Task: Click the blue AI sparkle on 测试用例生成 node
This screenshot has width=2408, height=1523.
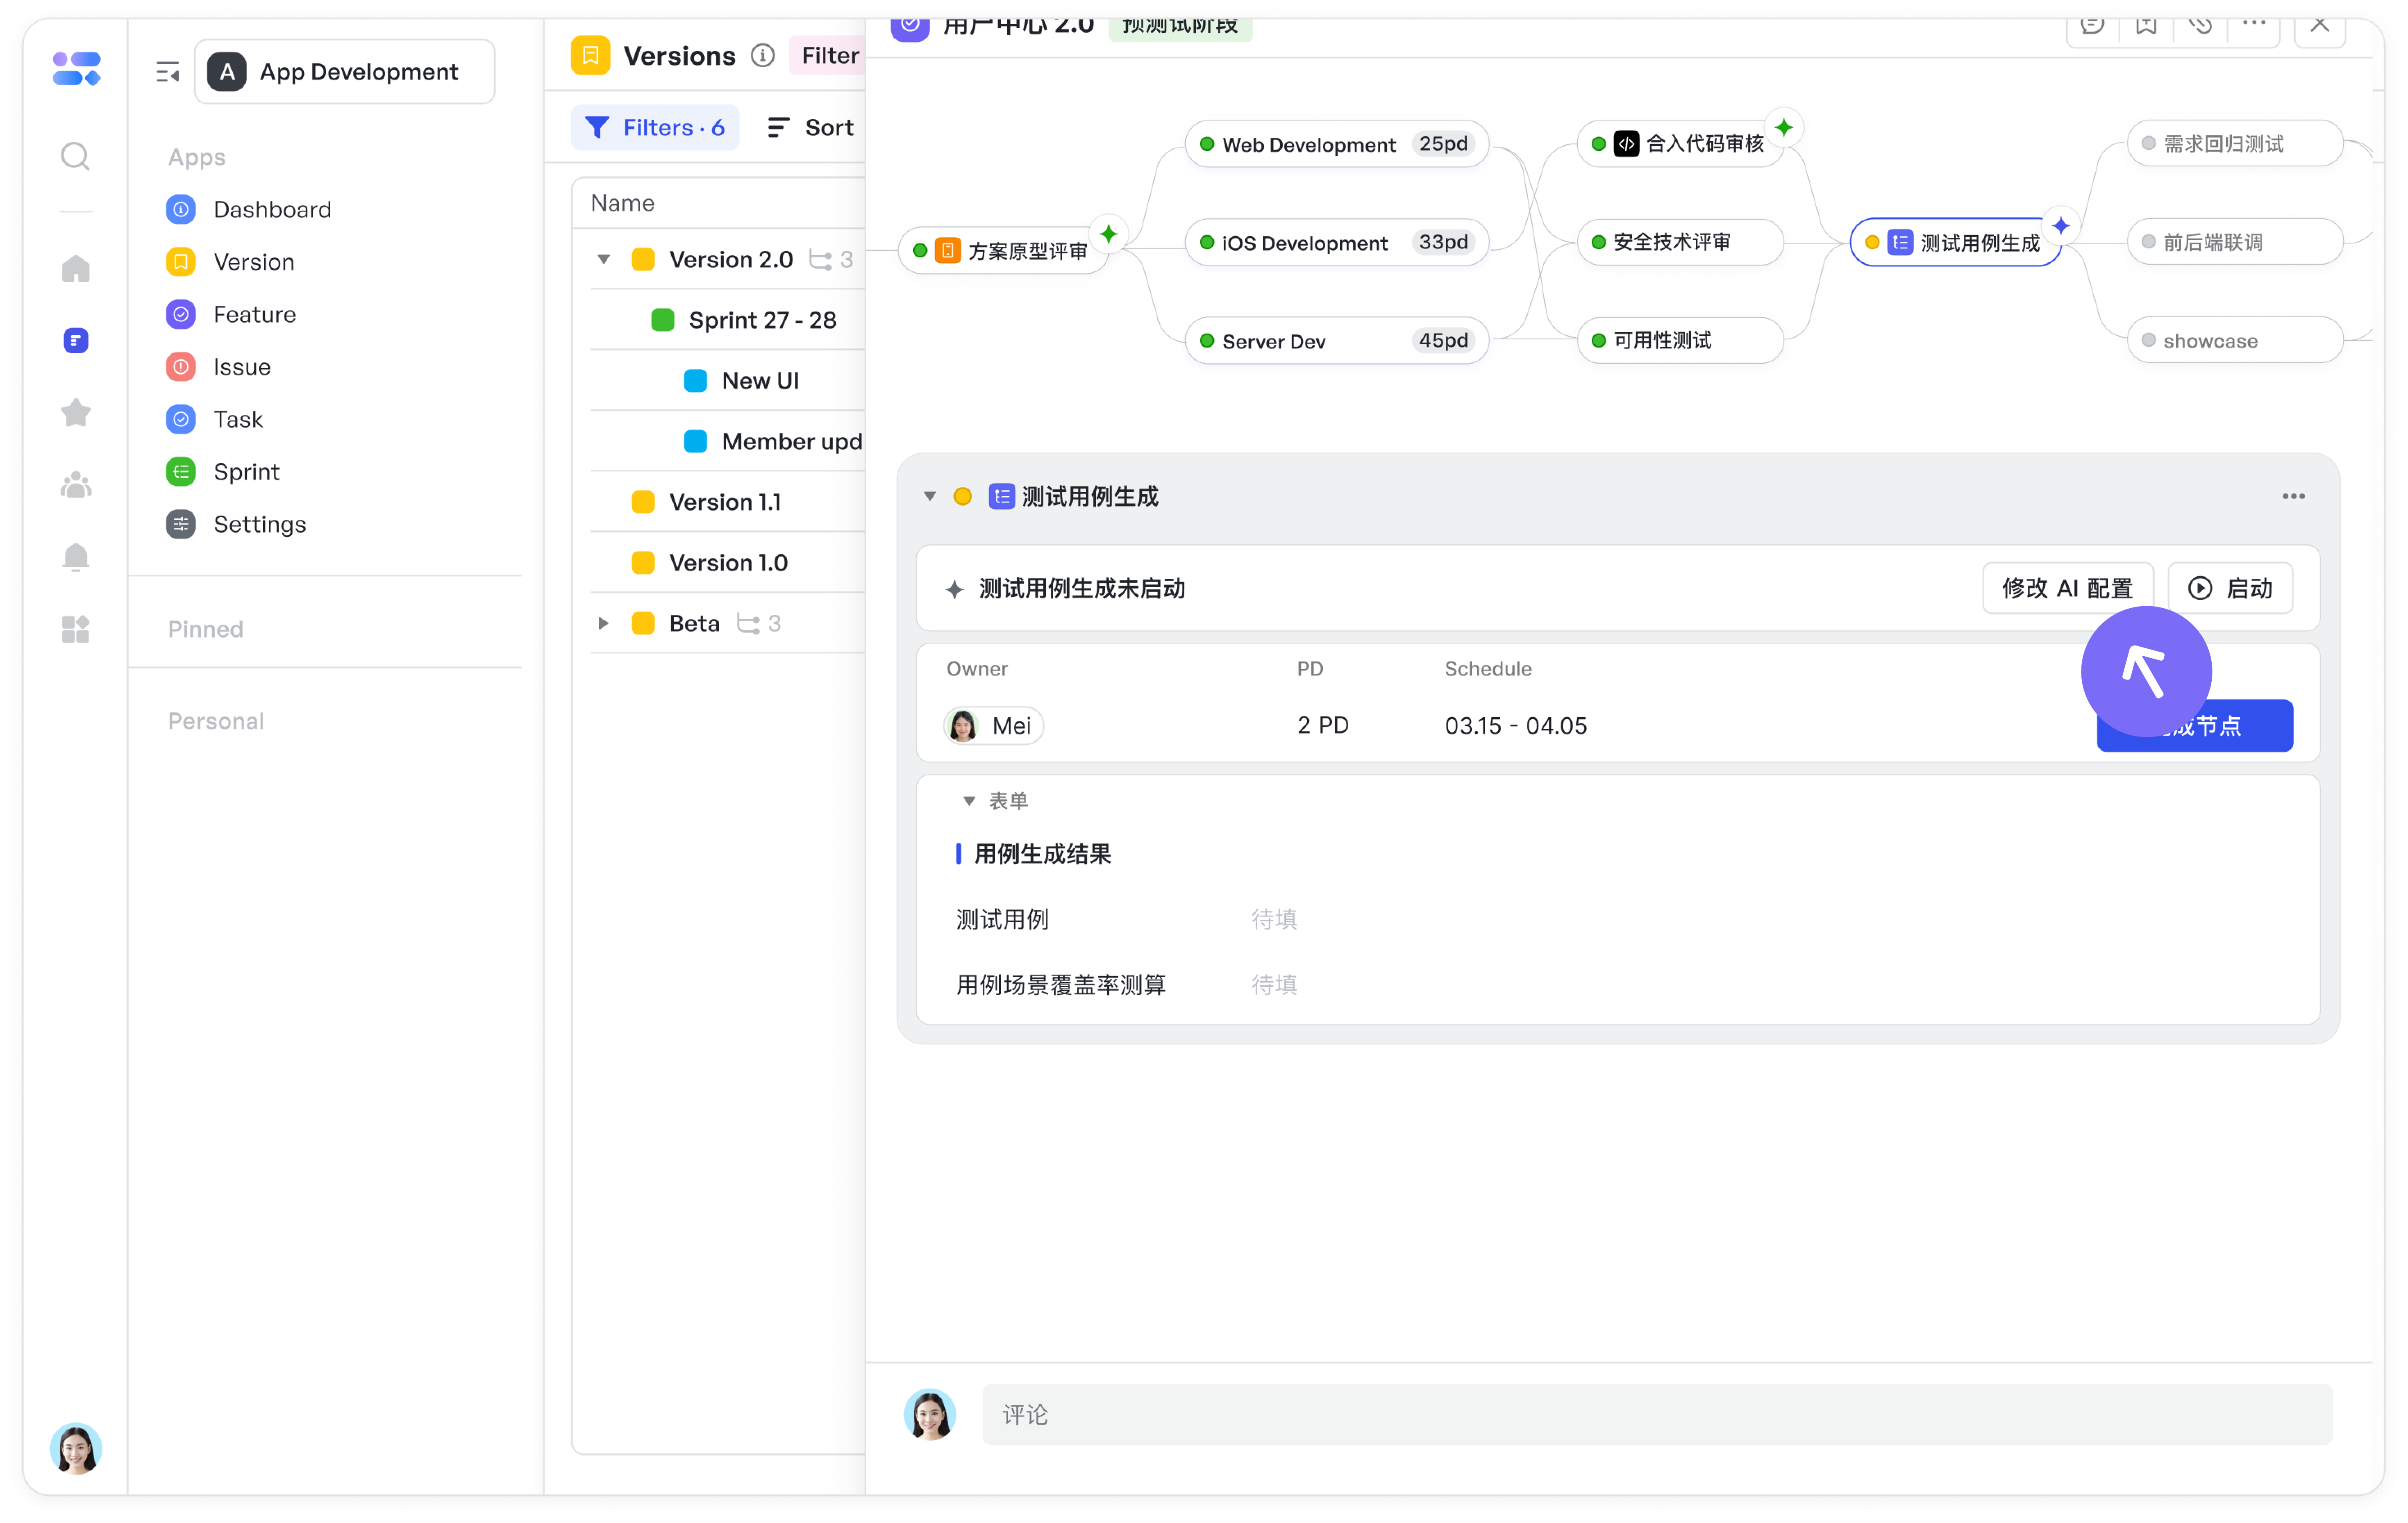Action: [2061, 226]
